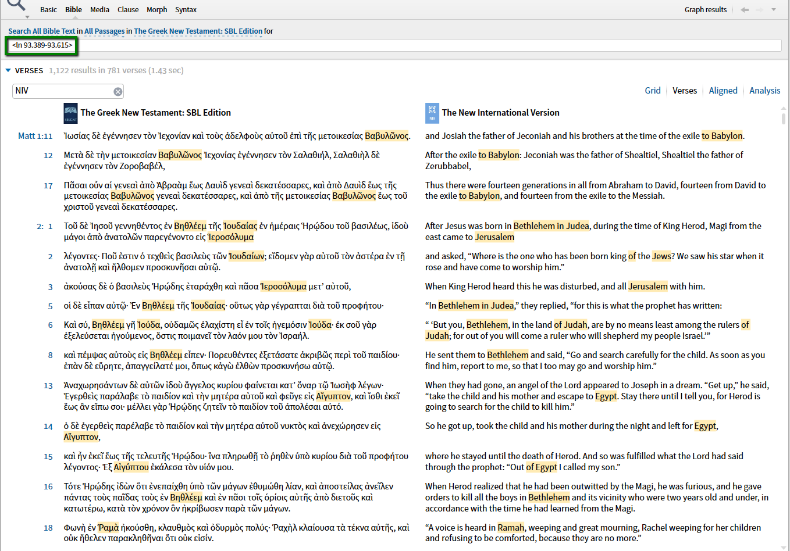The width and height of the screenshot is (790, 551).
Task: Click Graph results
Action: tap(706, 10)
